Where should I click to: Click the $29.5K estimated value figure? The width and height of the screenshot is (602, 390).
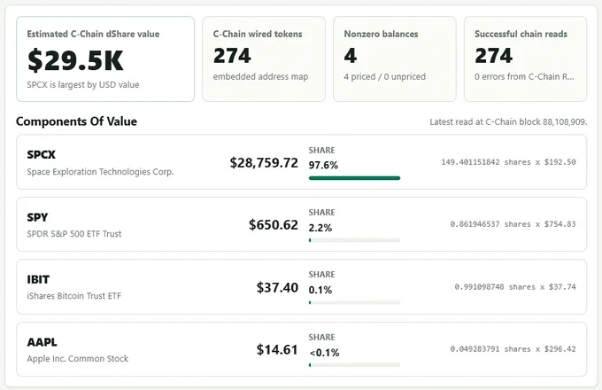[75, 60]
